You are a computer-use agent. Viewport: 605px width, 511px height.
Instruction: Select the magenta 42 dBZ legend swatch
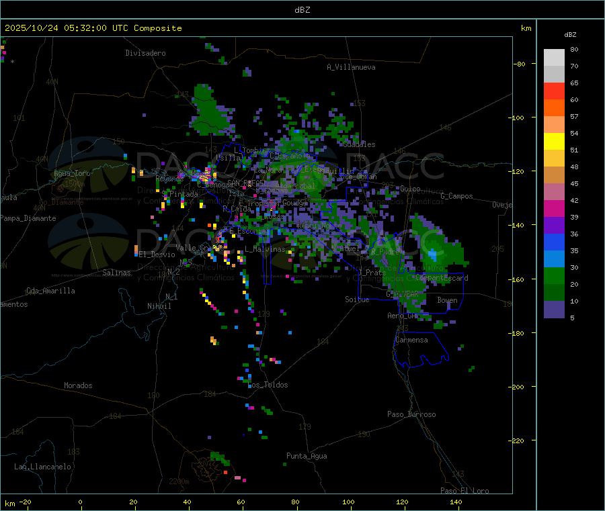tap(554, 208)
